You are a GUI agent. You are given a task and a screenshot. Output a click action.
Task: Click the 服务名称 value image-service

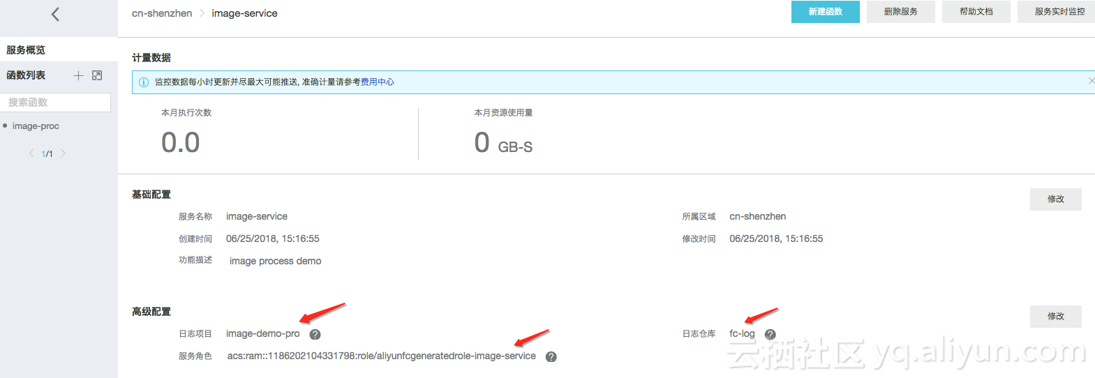[257, 217]
